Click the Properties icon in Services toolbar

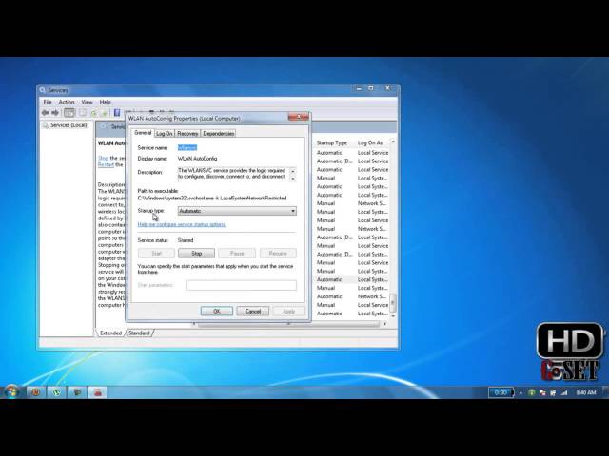83,113
